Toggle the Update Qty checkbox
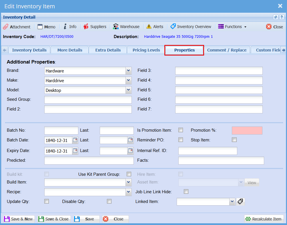The width and height of the screenshot is (287, 225). (47, 201)
